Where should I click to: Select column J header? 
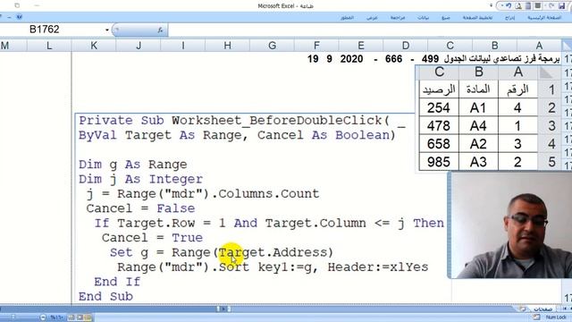139,46
